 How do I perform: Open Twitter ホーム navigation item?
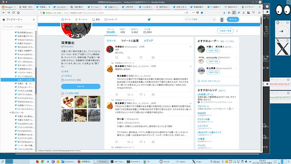point(66,20)
